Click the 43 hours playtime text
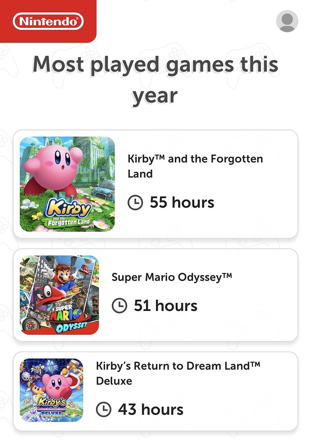311x445 pixels. point(151,409)
